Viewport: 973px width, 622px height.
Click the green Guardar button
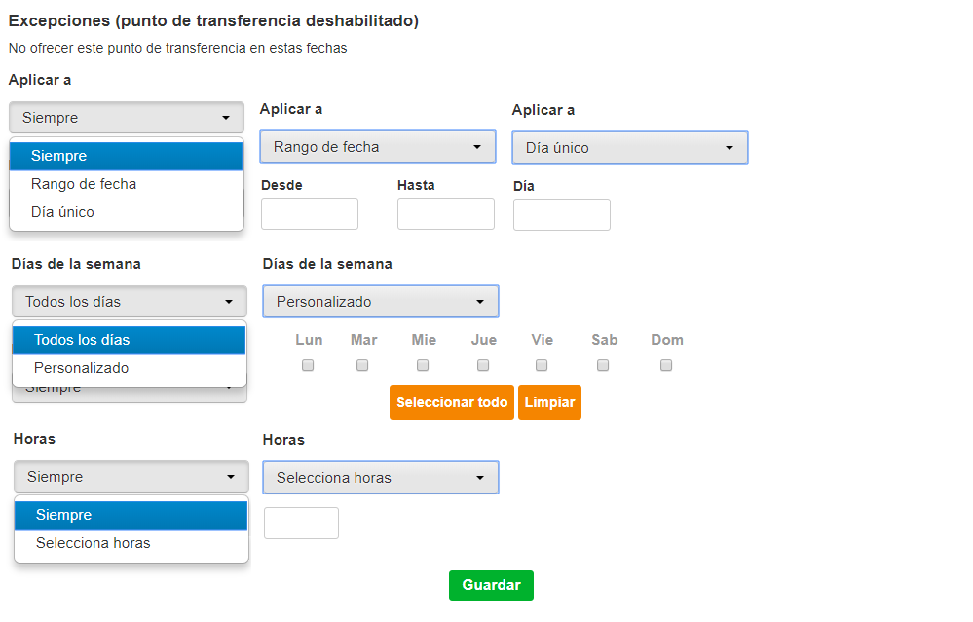click(x=492, y=585)
